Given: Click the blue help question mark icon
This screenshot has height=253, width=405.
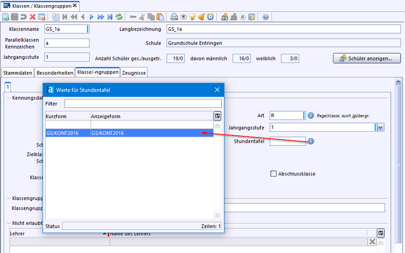Looking at the screenshot, I should [266, 17].
